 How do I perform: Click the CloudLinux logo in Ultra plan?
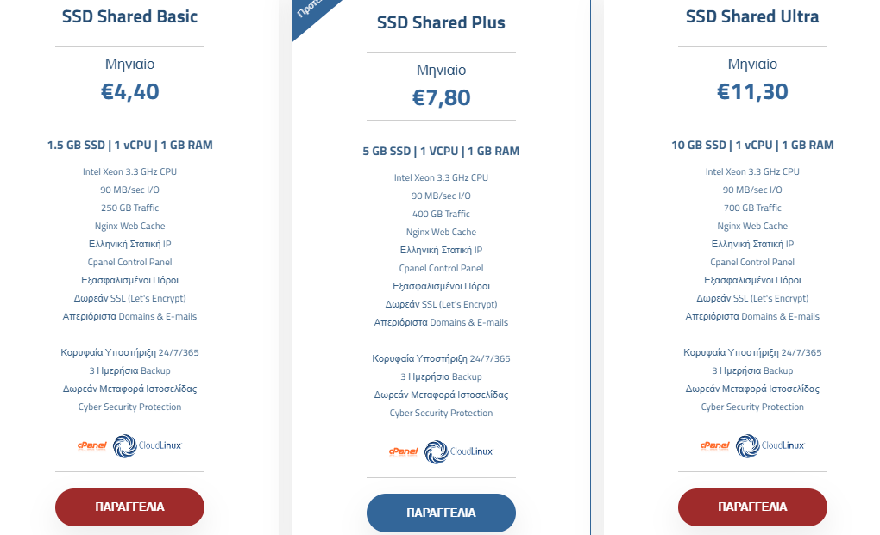pos(770,446)
